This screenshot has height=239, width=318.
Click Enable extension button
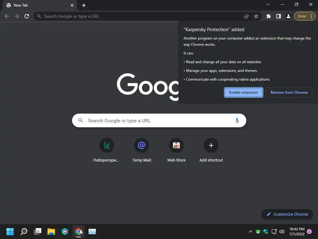pos(243,92)
